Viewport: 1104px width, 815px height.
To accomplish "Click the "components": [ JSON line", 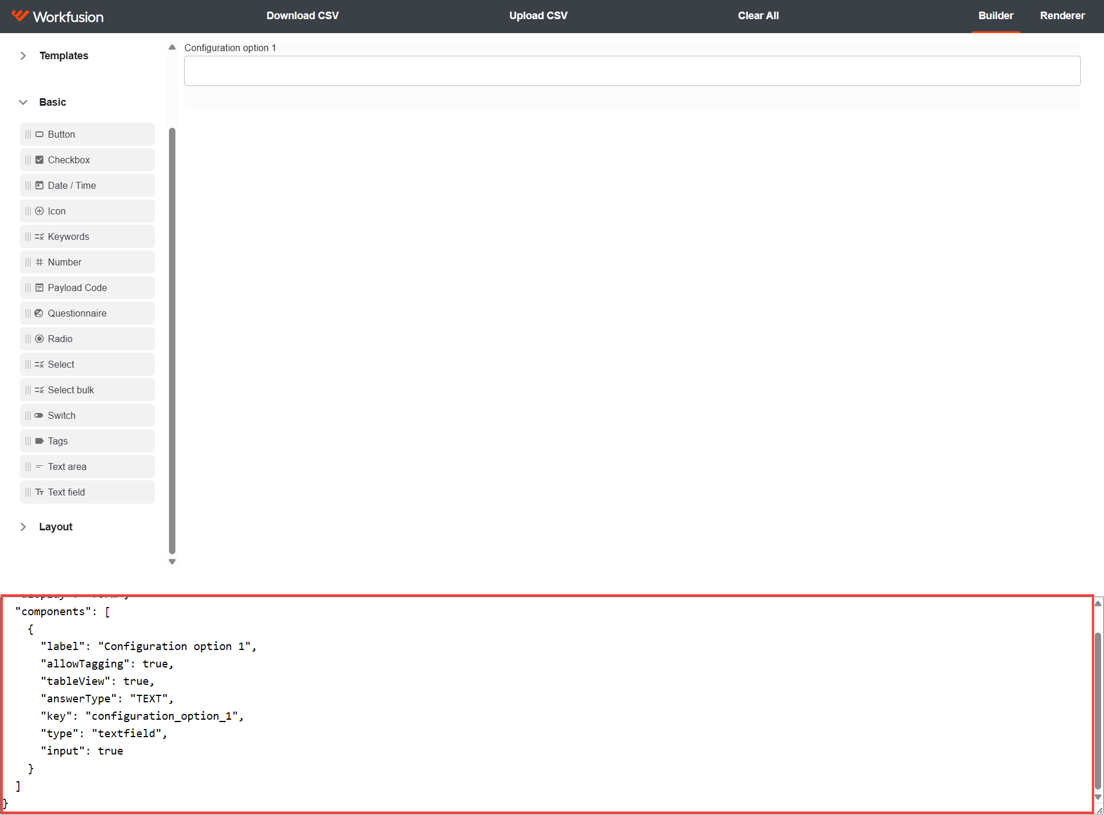I will click(63, 612).
